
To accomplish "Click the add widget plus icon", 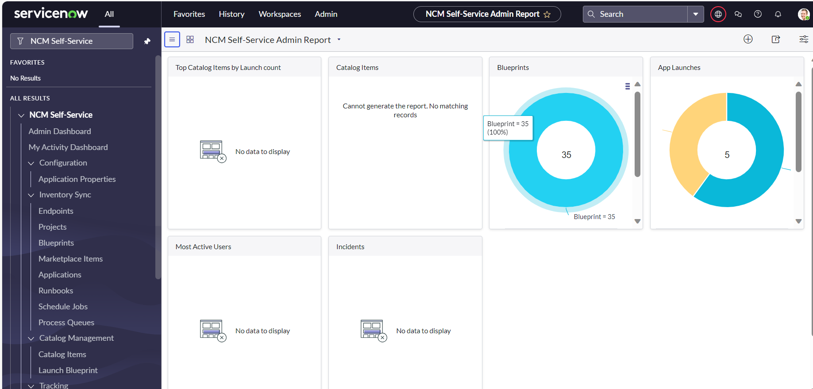I will coord(748,39).
